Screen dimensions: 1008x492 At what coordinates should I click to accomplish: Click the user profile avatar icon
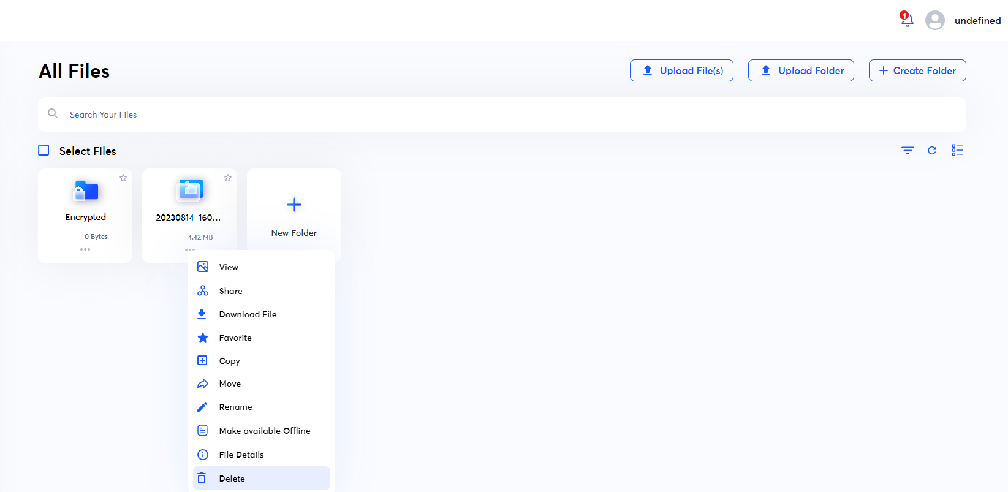934,20
